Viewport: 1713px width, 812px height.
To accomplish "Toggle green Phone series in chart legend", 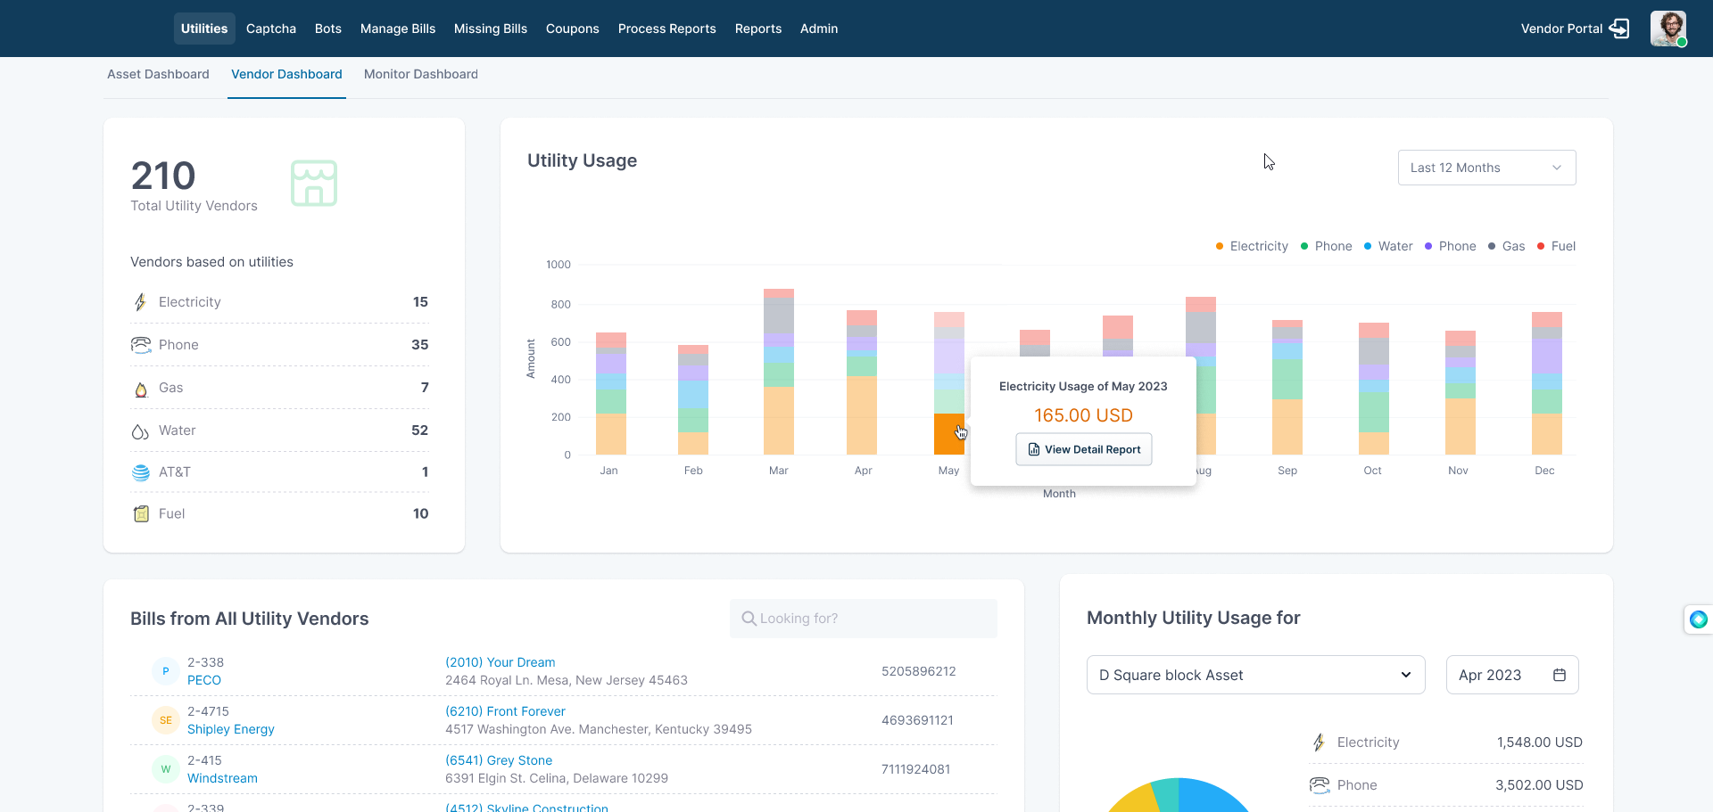I will (1326, 246).
